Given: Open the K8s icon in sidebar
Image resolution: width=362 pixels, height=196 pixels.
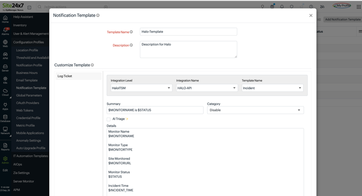Looking at the screenshot, I should [x=5, y=80].
